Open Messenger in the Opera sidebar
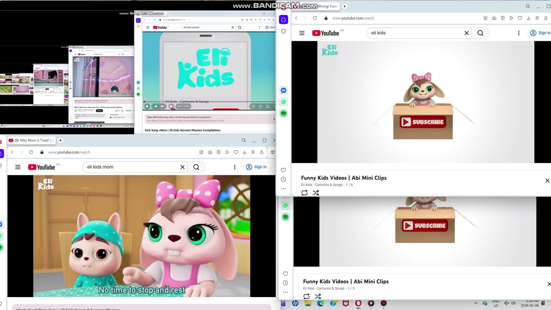This screenshot has height=310, width=551. pos(283,90)
